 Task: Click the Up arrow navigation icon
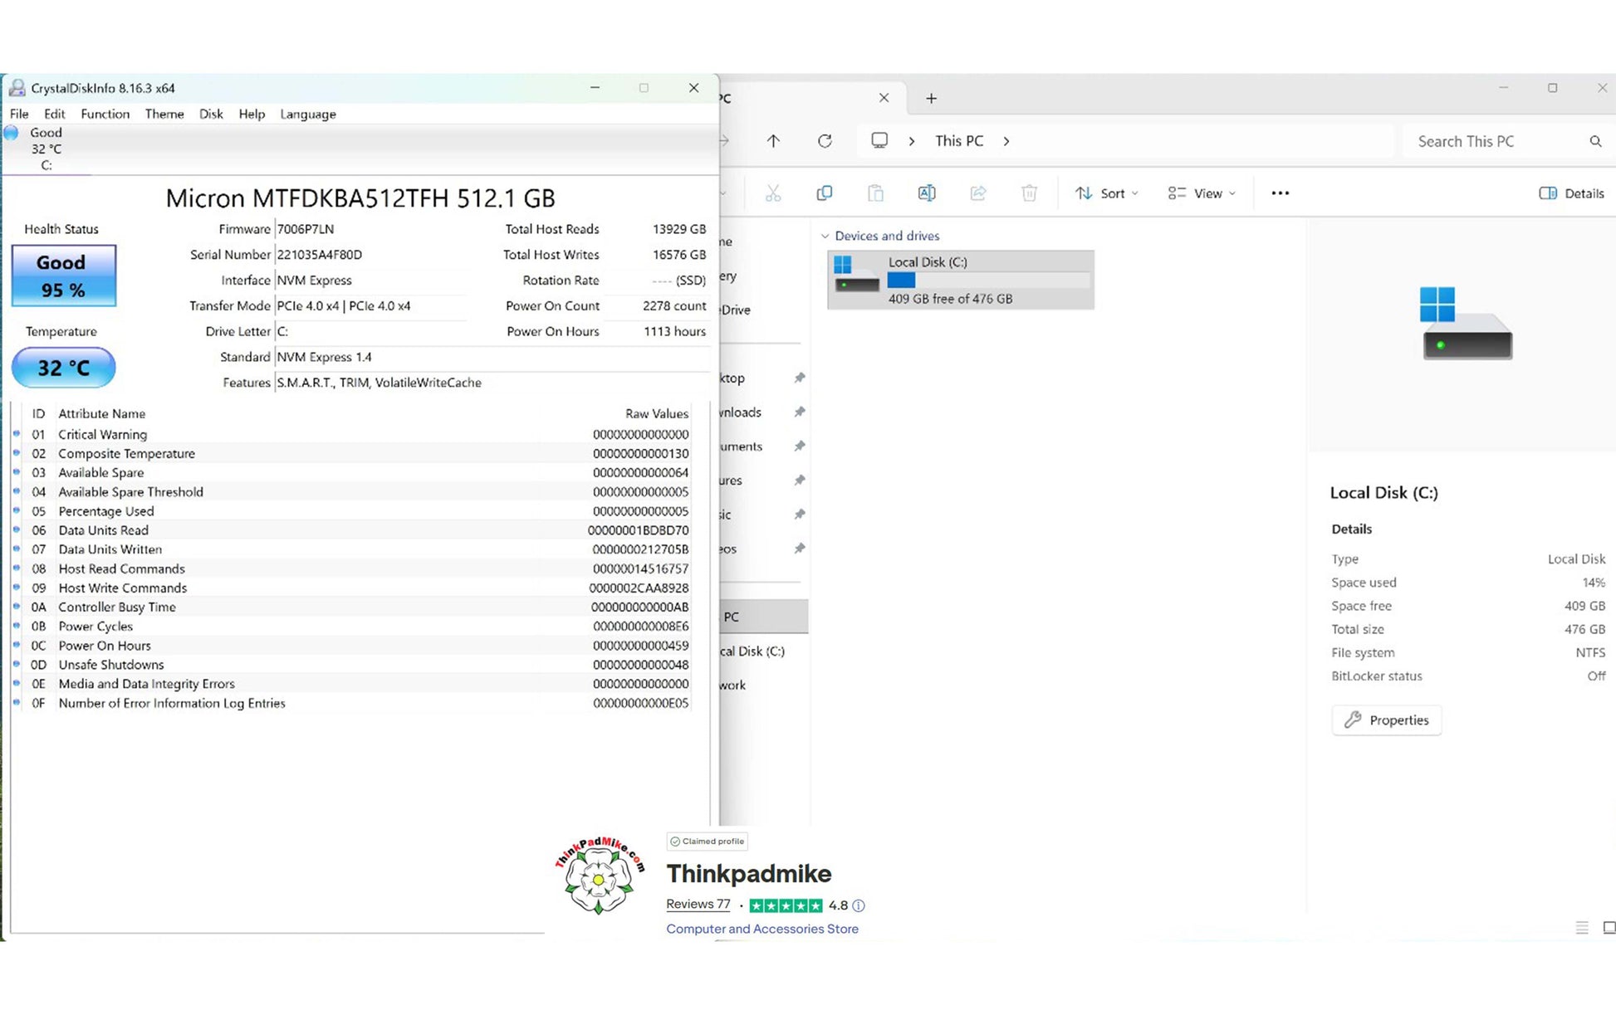773,141
